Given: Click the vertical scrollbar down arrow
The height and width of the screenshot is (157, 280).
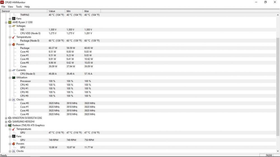Looking at the screenshot, I should pos(278,151).
